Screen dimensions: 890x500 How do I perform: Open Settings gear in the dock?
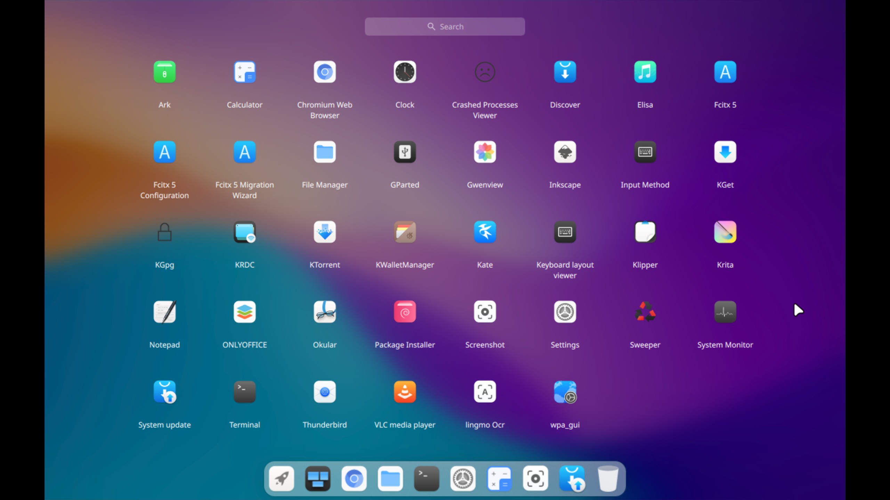[x=463, y=478]
